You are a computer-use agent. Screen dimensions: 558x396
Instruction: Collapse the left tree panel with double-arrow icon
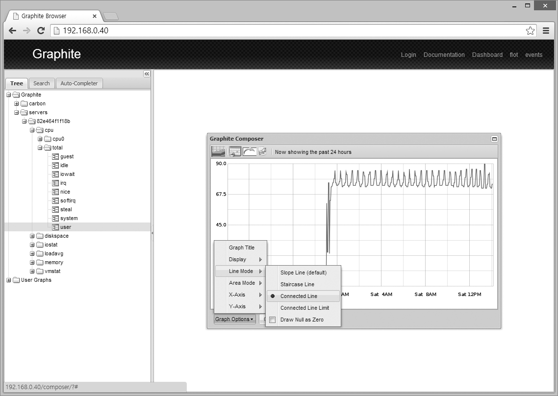146,74
